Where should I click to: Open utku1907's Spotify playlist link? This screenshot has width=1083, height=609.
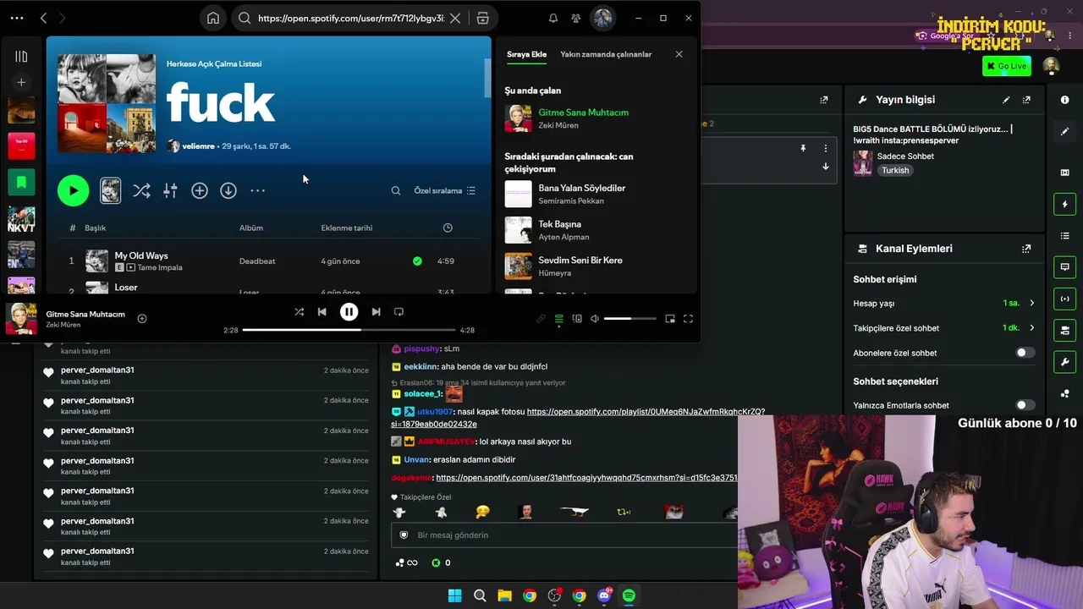tap(578, 418)
